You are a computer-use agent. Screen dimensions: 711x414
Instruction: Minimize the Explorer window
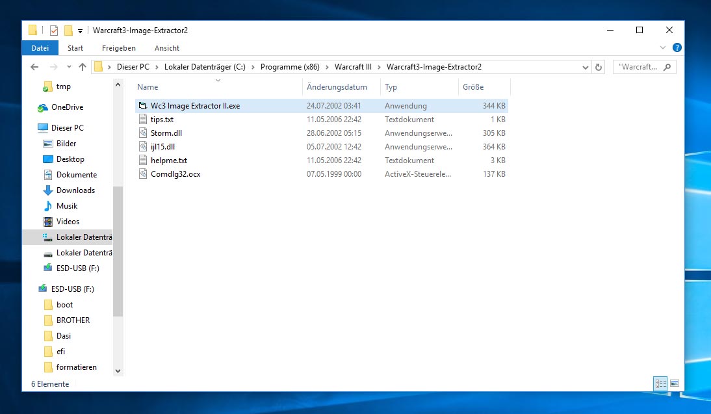point(610,30)
